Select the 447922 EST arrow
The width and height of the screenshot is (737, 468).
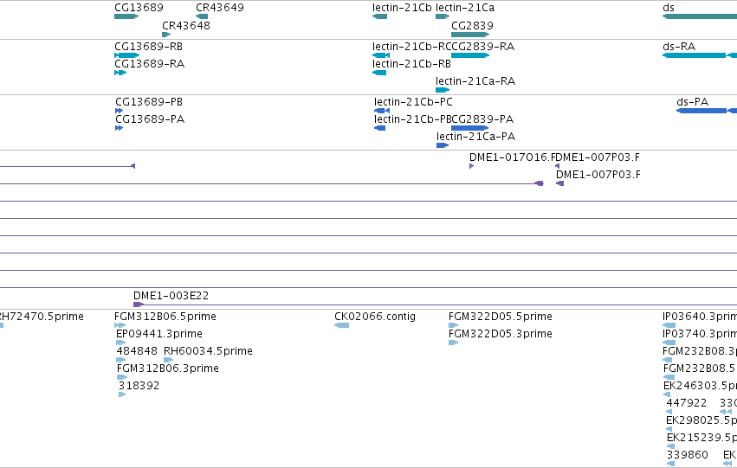click(669, 412)
